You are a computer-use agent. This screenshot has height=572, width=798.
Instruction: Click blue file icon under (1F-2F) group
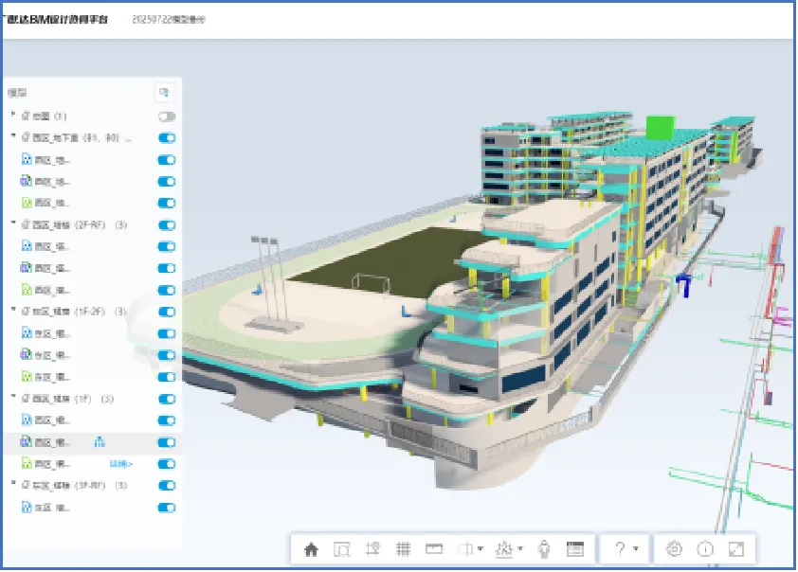click(27, 333)
